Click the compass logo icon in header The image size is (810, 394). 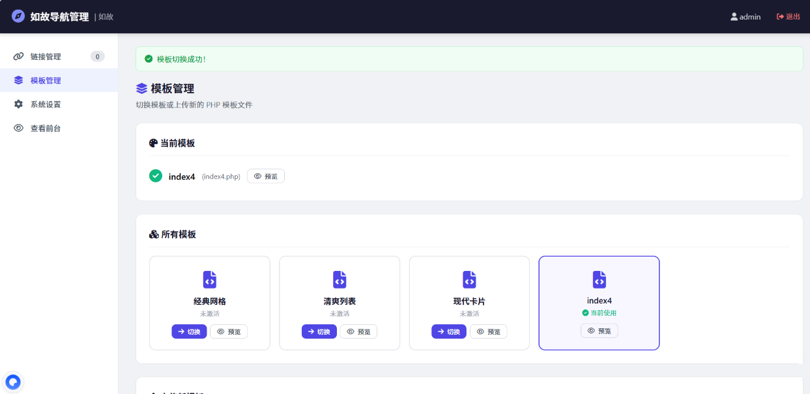(x=18, y=16)
